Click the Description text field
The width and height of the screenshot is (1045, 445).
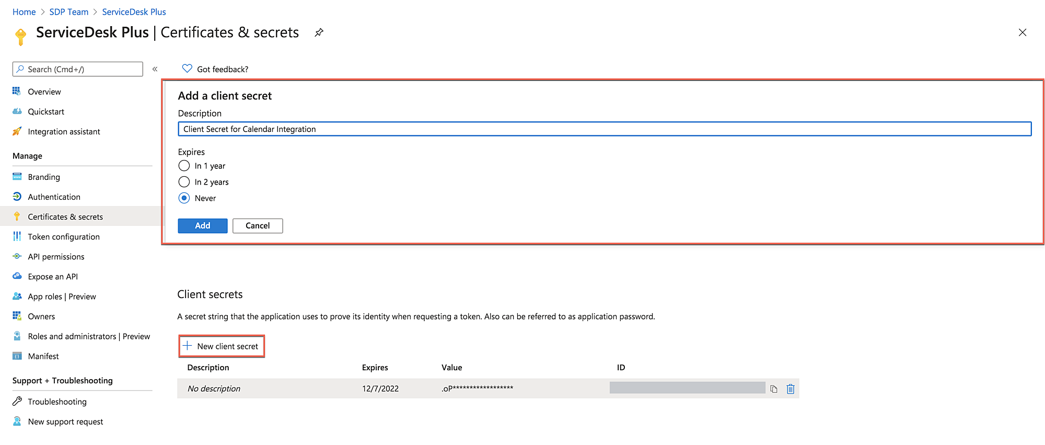[605, 129]
